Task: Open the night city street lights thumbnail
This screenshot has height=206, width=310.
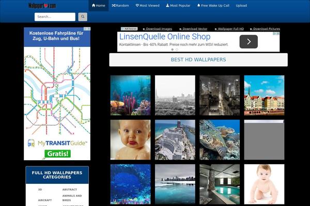Action: point(220,95)
